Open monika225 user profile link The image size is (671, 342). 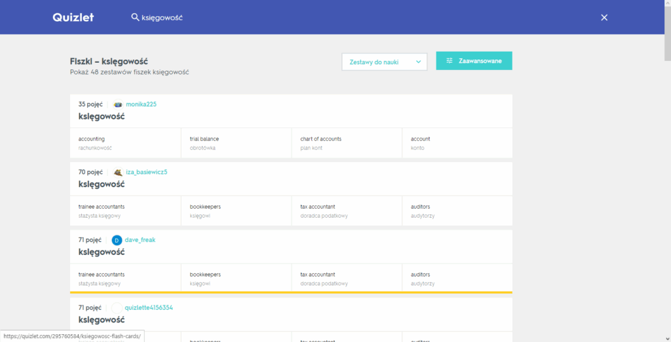click(x=141, y=105)
